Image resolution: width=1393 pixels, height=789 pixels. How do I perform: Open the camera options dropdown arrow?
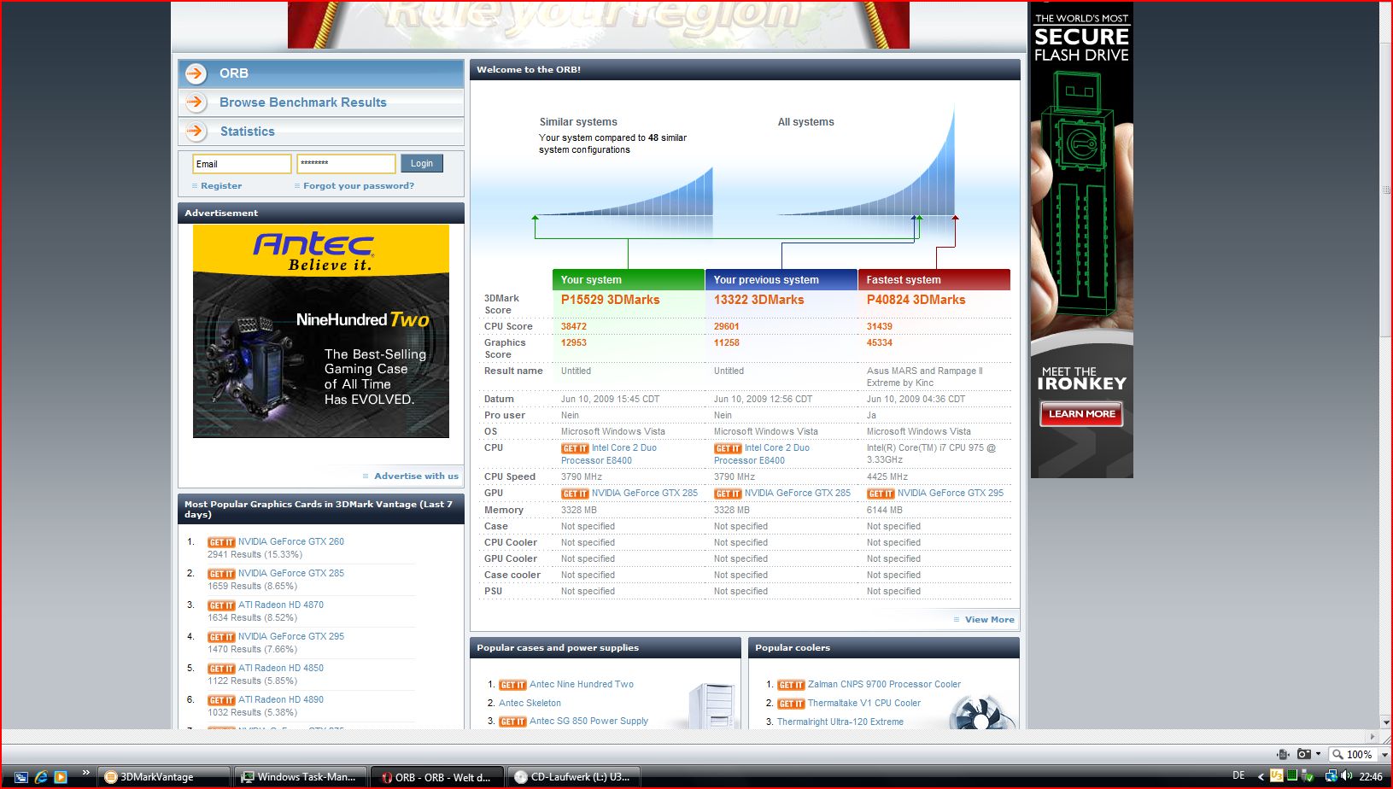(1318, 753)
